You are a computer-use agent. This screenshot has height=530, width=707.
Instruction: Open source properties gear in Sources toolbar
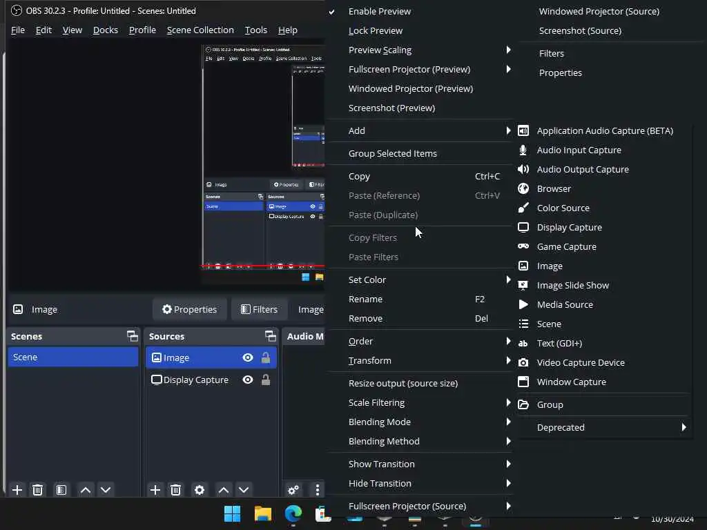pyautogui.click(x=200, y=490)
